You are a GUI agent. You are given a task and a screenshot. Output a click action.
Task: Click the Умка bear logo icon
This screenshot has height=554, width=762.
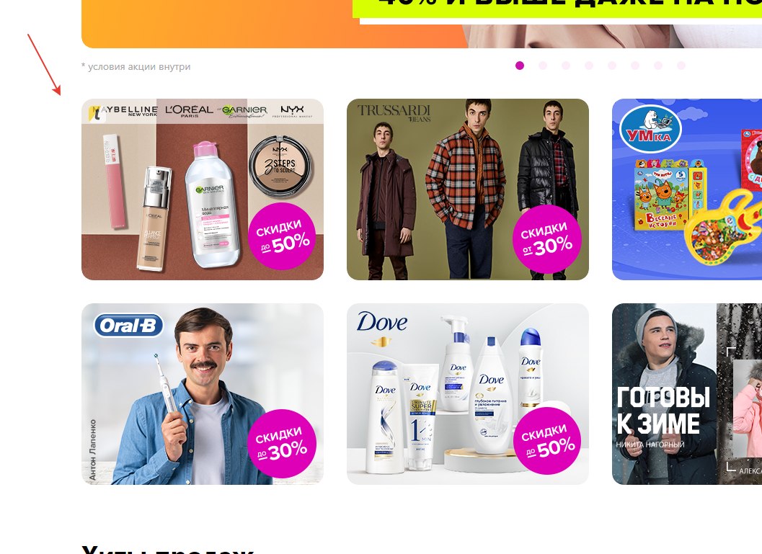click(x=650, y=128)
